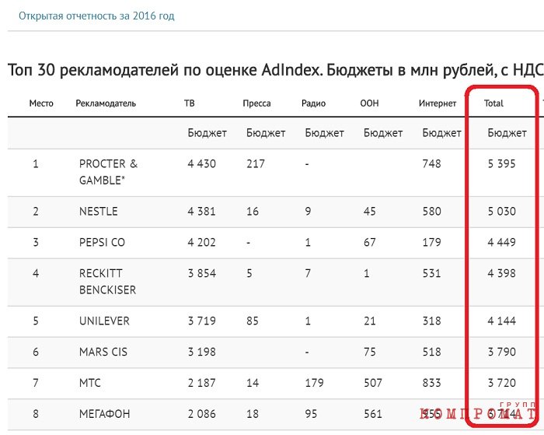Screen dimensions: 544x435
Task: Click total budget value '5 030'
Action: (x=502, y=211)
